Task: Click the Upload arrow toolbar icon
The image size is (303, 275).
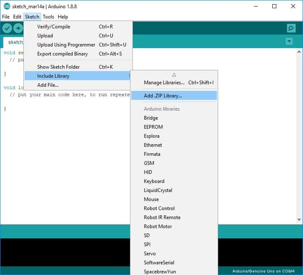Action: click(18, 28)
